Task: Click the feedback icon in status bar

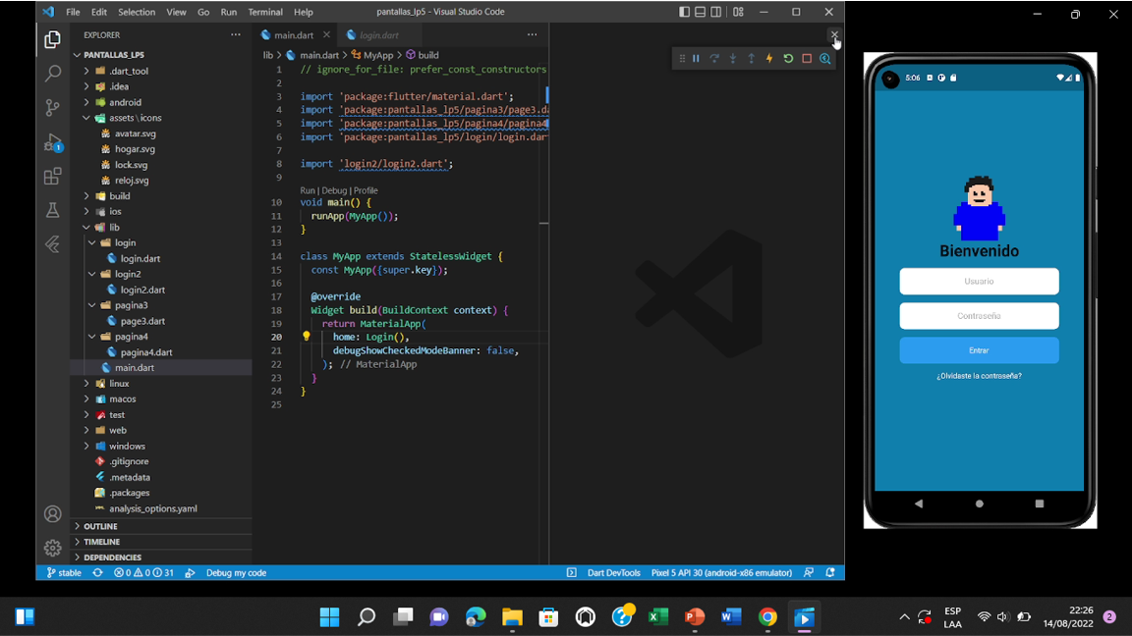Action: [x=809, y=572]
